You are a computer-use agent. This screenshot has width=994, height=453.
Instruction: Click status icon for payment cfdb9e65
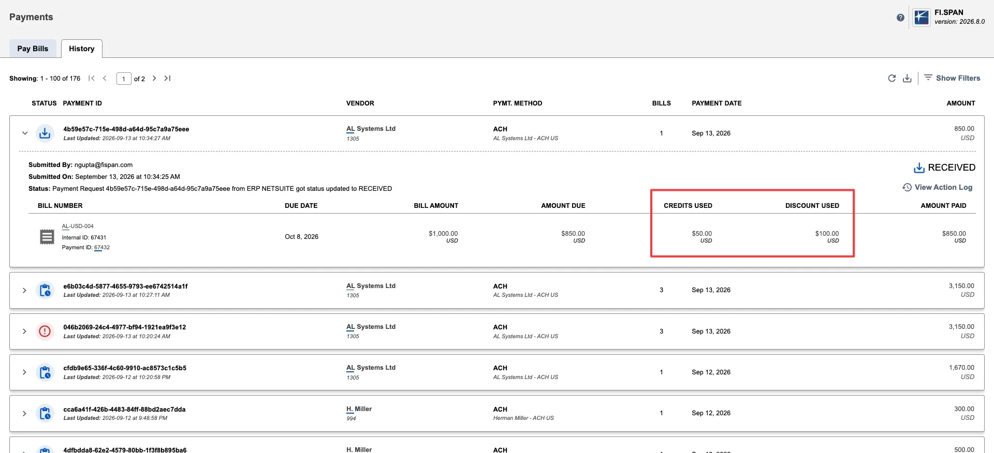(x=45, y=372)
